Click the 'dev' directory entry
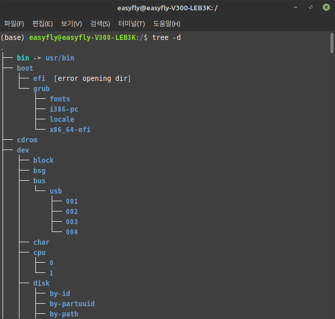Image resolution: width=335 pixels, height=319 pixels. (x=23, y=151)
